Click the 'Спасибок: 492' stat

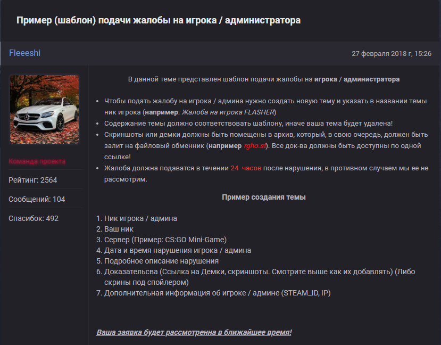point(34,218)
